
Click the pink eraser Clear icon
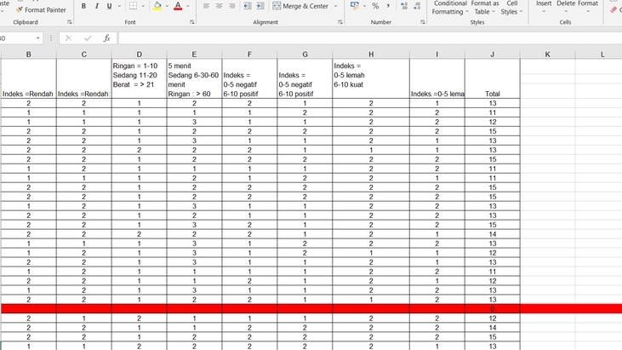(613, 9)
